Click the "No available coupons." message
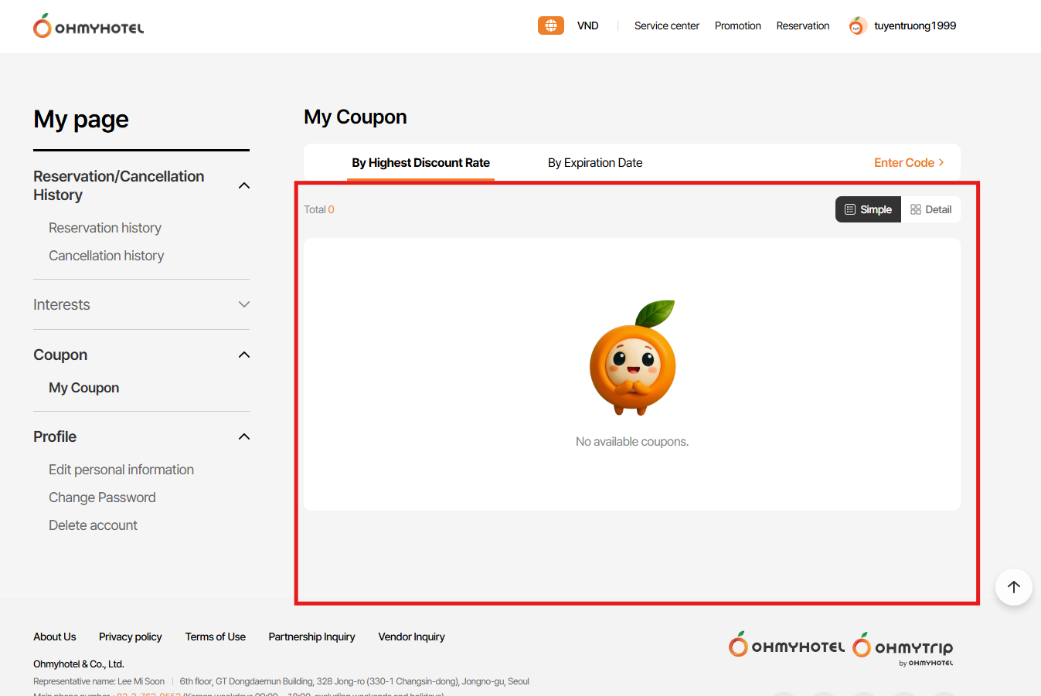This screenshot has width=1041, height=696. pyautogui.click(x=632, y=442)
